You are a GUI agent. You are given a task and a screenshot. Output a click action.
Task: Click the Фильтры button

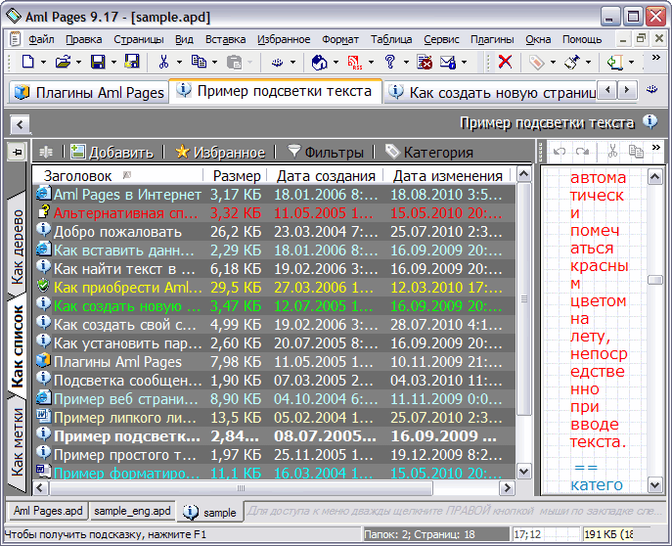point(326,152)
